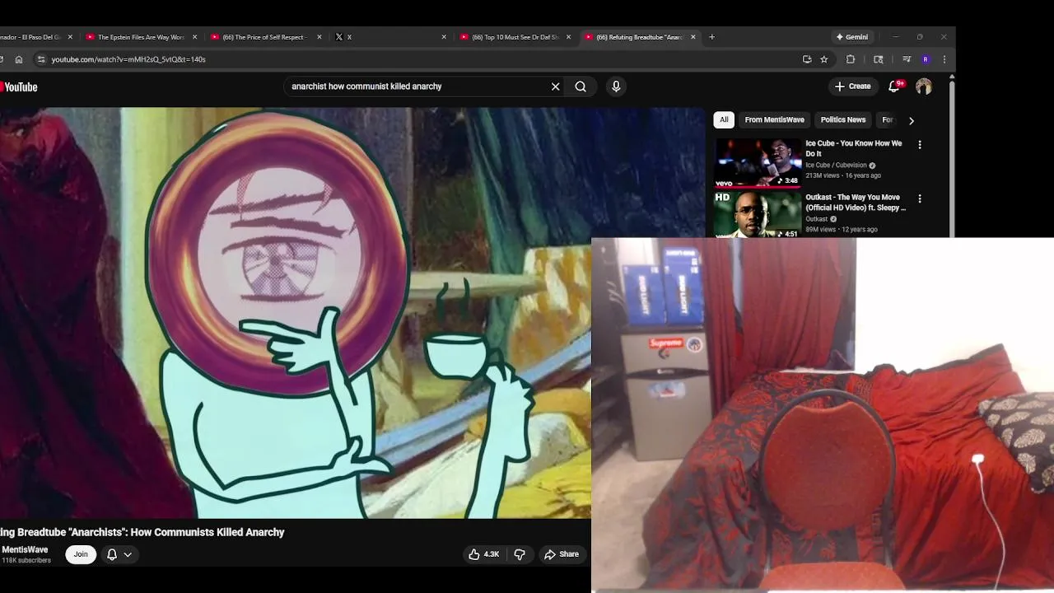Screen dimensions: 1054x593
Task: Open Ice Cube video thumbnail
Action: click(758, 162)
